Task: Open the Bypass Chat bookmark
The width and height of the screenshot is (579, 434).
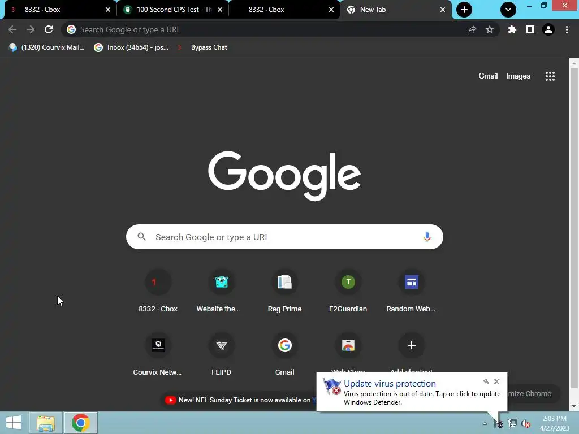Action: (x=202, y=47)
